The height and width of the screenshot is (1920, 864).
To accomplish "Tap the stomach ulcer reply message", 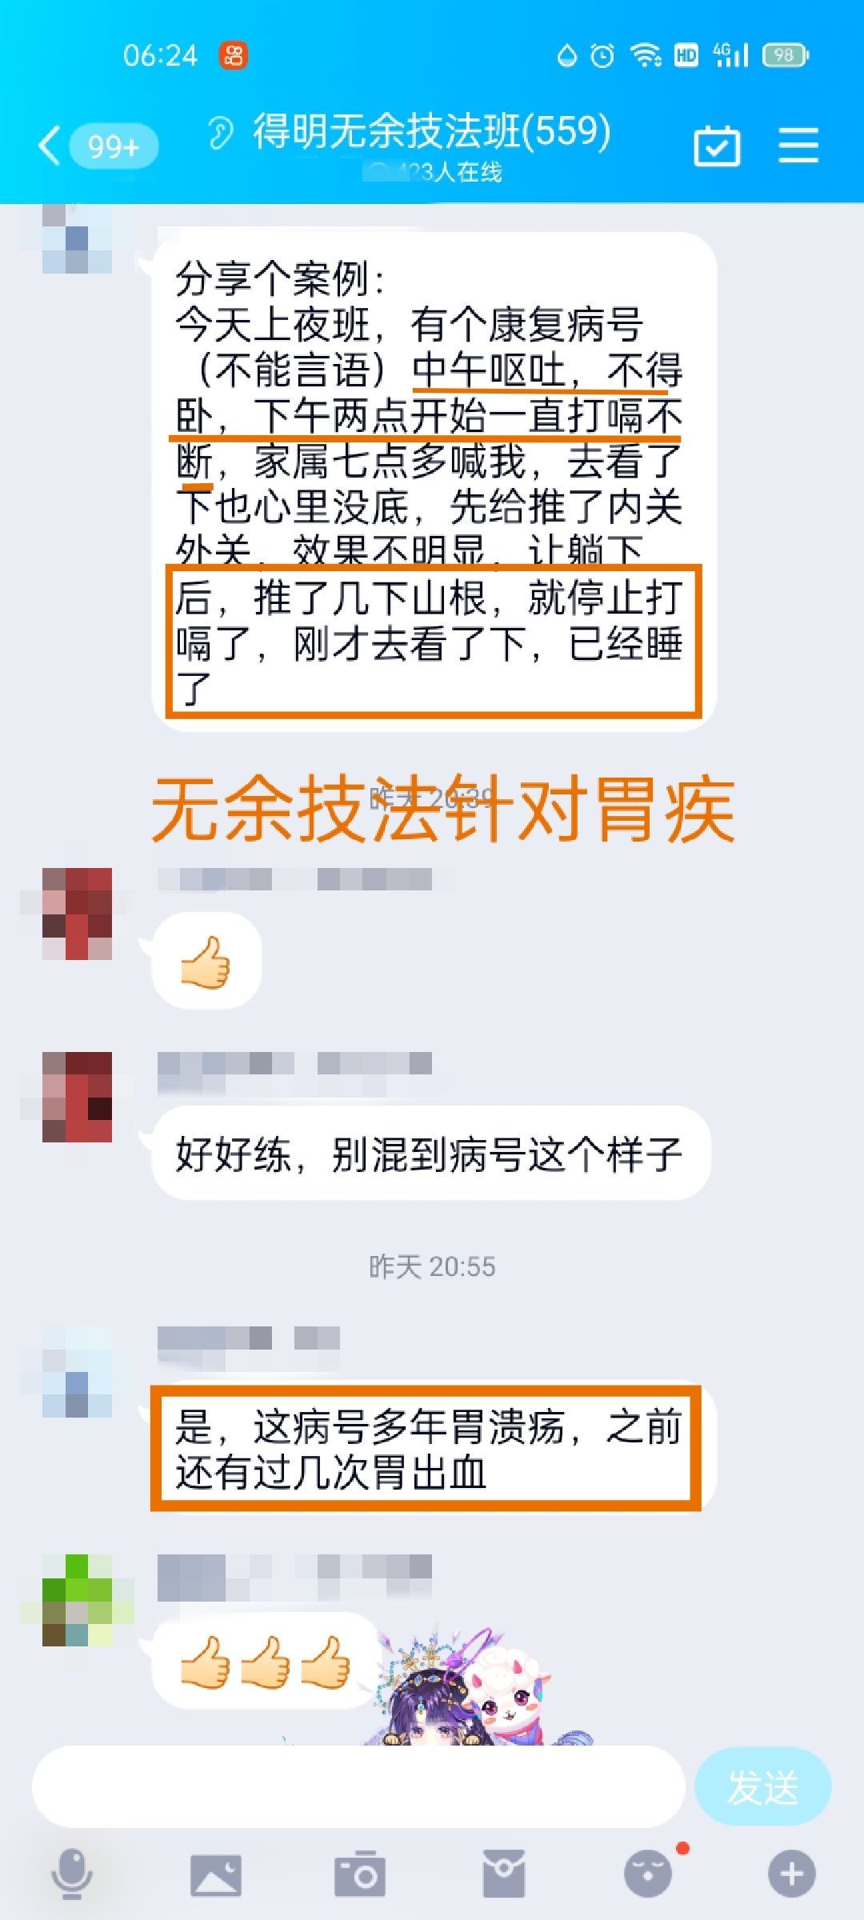I will pos(430,1447).
